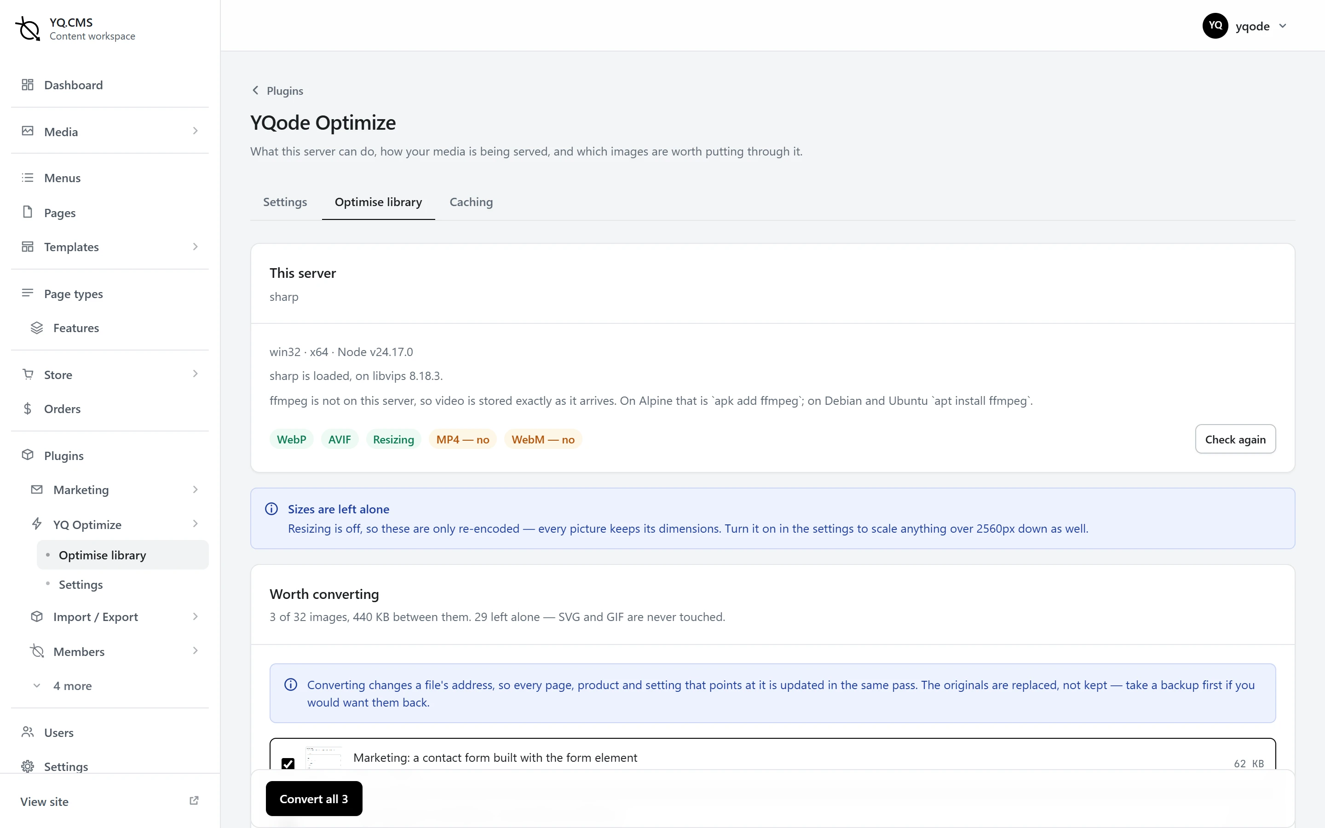Click the This server heading
The image size is (1325, 828).
pos(303,273)
